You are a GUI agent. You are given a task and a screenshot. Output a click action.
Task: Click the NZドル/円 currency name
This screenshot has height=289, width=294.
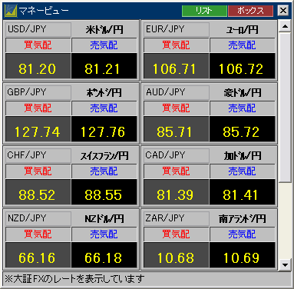104,219
